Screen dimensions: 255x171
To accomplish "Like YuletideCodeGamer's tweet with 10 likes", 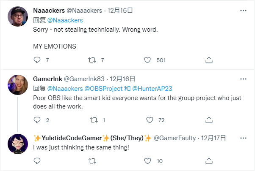I will point(147,160).
